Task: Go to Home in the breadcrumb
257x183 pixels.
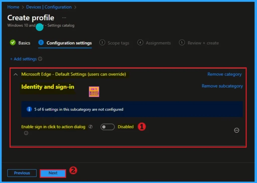Action: 13,7
